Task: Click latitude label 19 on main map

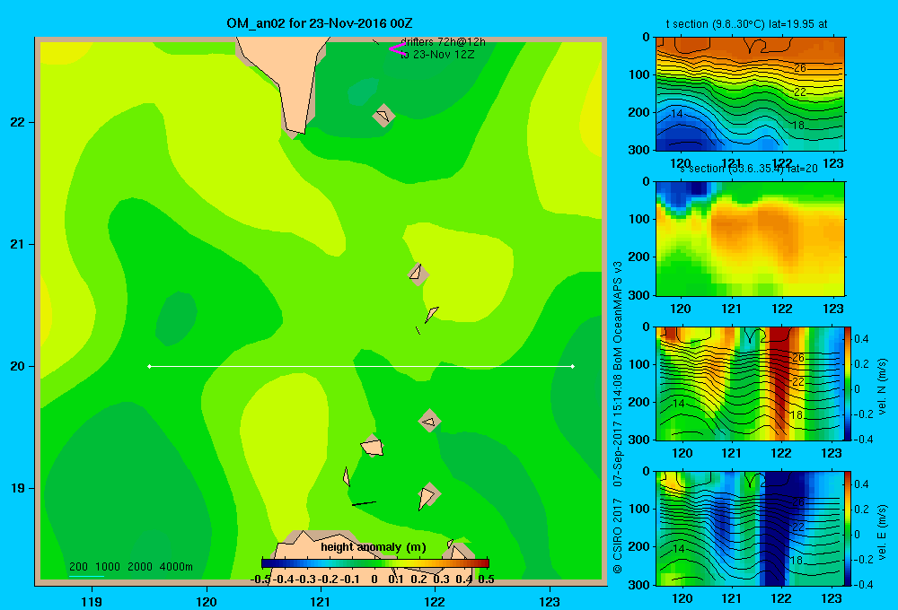Action: point(18,488)
